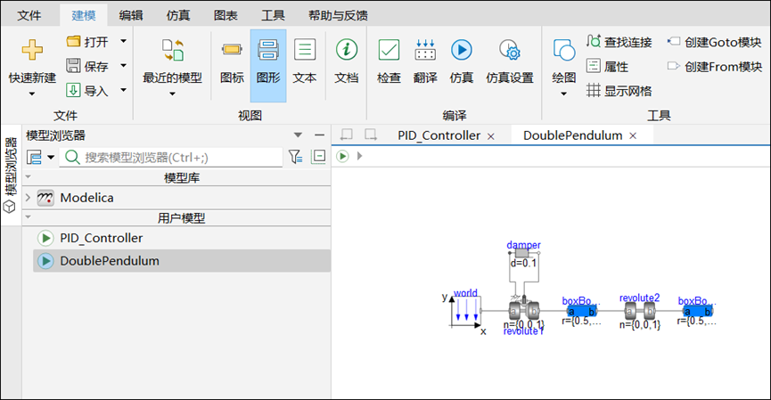The width and height of the screenshot is (771, 400).
Task: Collapse the 模型库 section
Action: click(x=28, y=177)
